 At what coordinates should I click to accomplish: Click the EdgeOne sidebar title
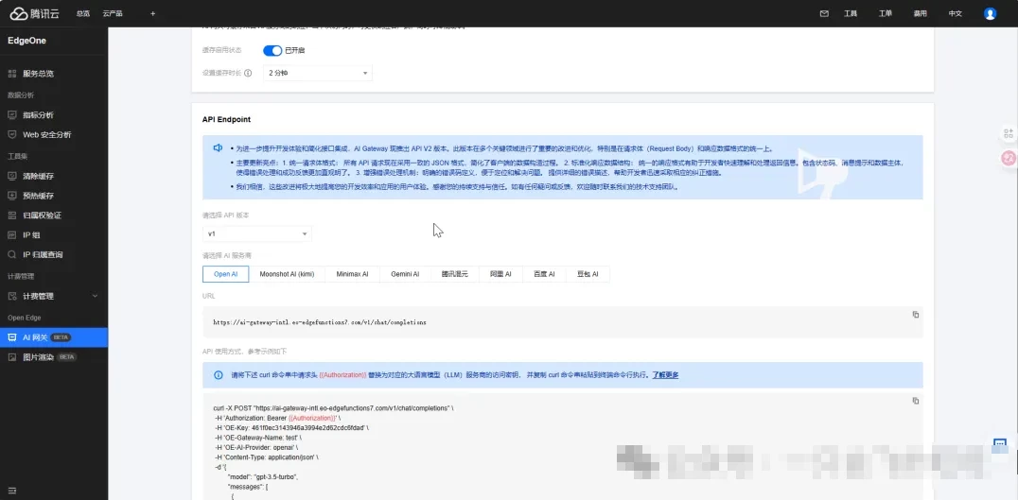26,41
